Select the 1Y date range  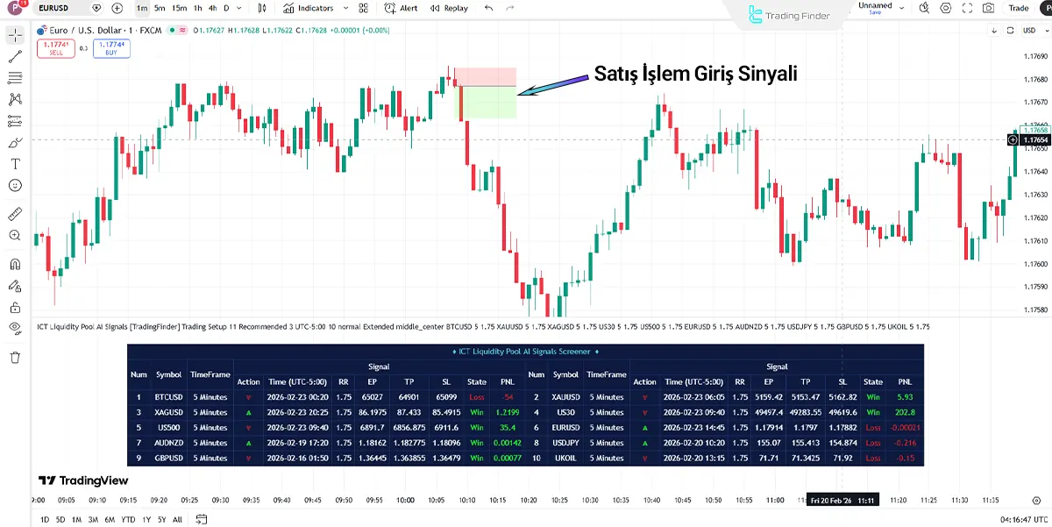click(x=146, y=519)
